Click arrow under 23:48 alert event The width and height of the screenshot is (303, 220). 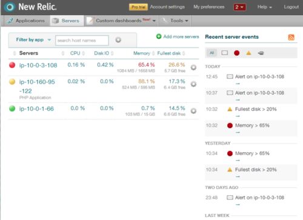click(x=238, y=205)
